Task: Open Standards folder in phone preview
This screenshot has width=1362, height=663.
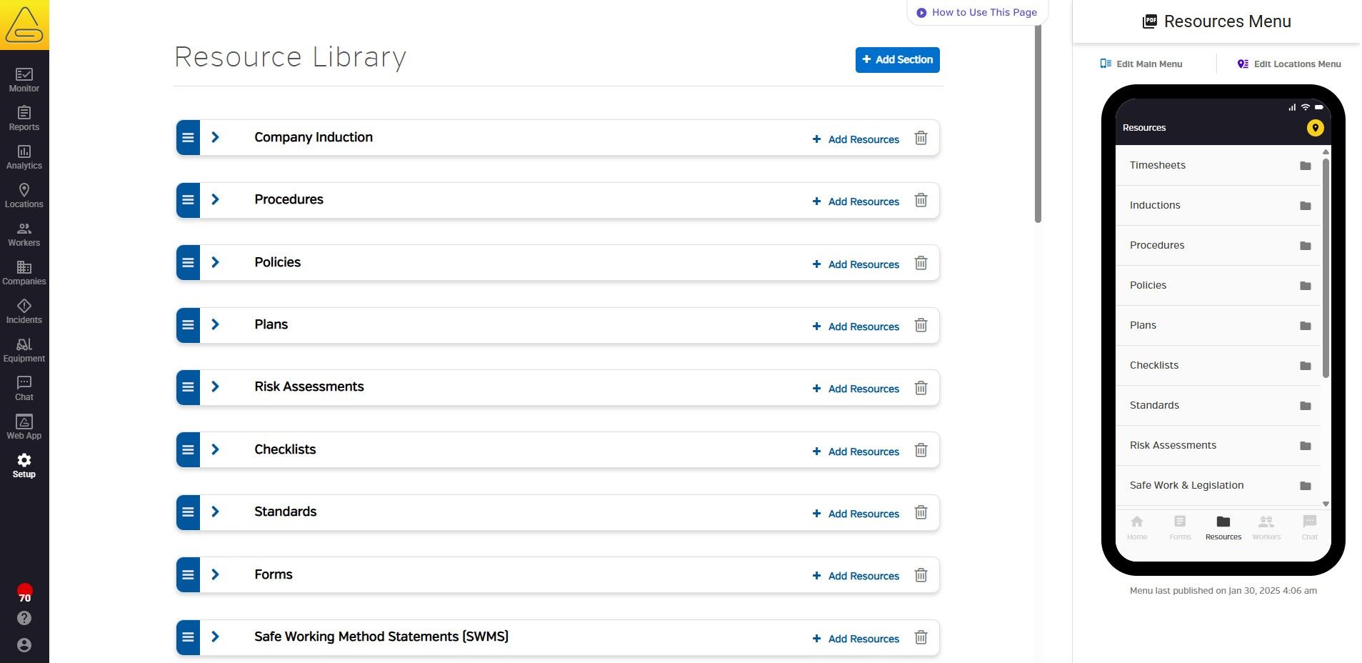Action: pyautogui.click(x=1218, y=406)
